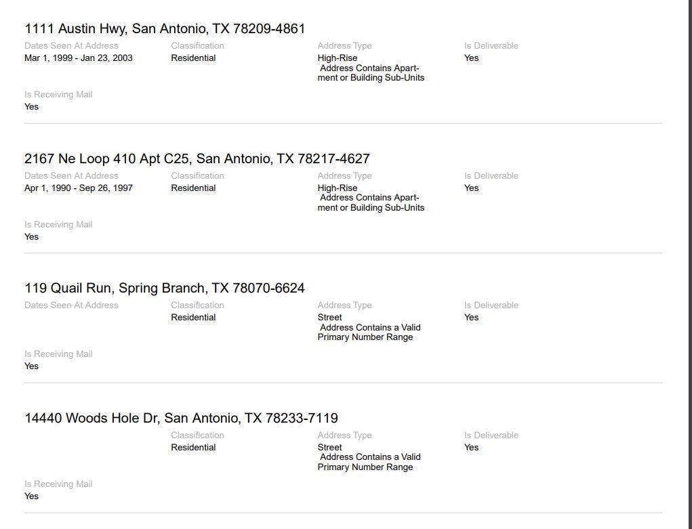This screenshot has height=529, width=692.
Task: Click Dates Seen At Address label for 119 Quail Run
Action: [x=71, y=305]
